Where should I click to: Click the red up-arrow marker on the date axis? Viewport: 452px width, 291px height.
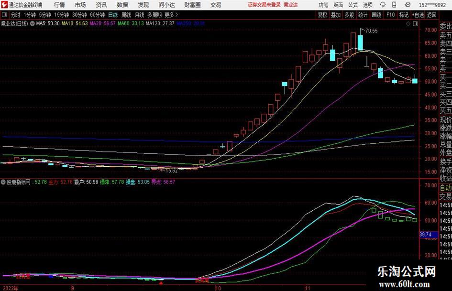tap(161, 283)
